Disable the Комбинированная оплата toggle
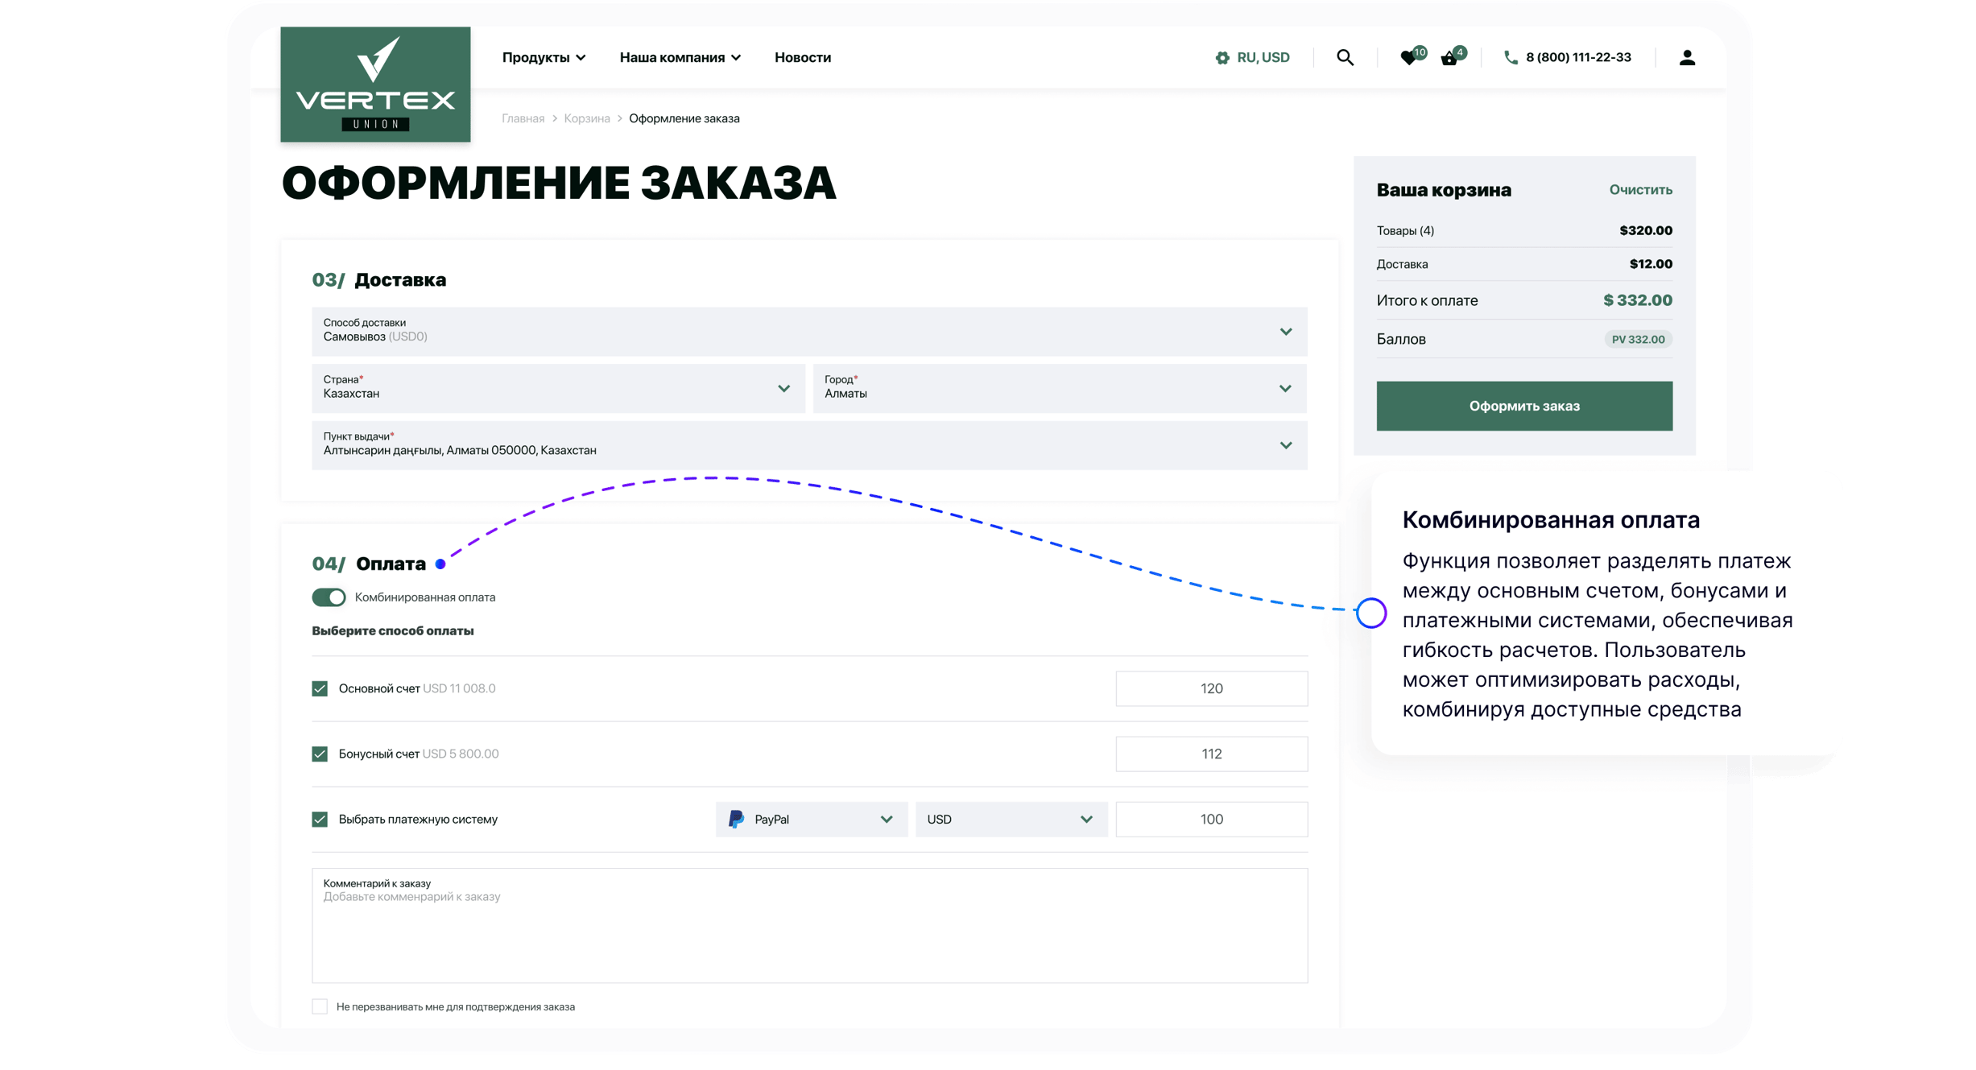This screenshot has width=1976, height=1070. (x=328, y=597)
